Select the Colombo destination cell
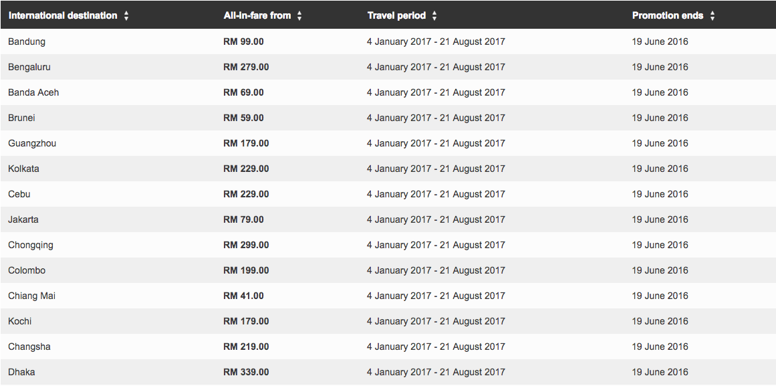 pyautogui.click(x=27, y=270)
